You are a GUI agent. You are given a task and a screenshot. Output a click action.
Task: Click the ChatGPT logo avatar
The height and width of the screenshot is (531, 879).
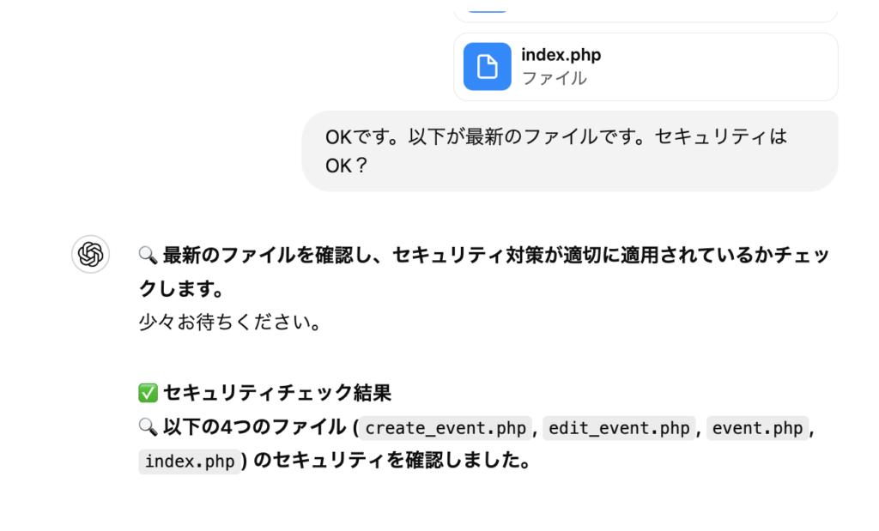[x=90, y=254]
